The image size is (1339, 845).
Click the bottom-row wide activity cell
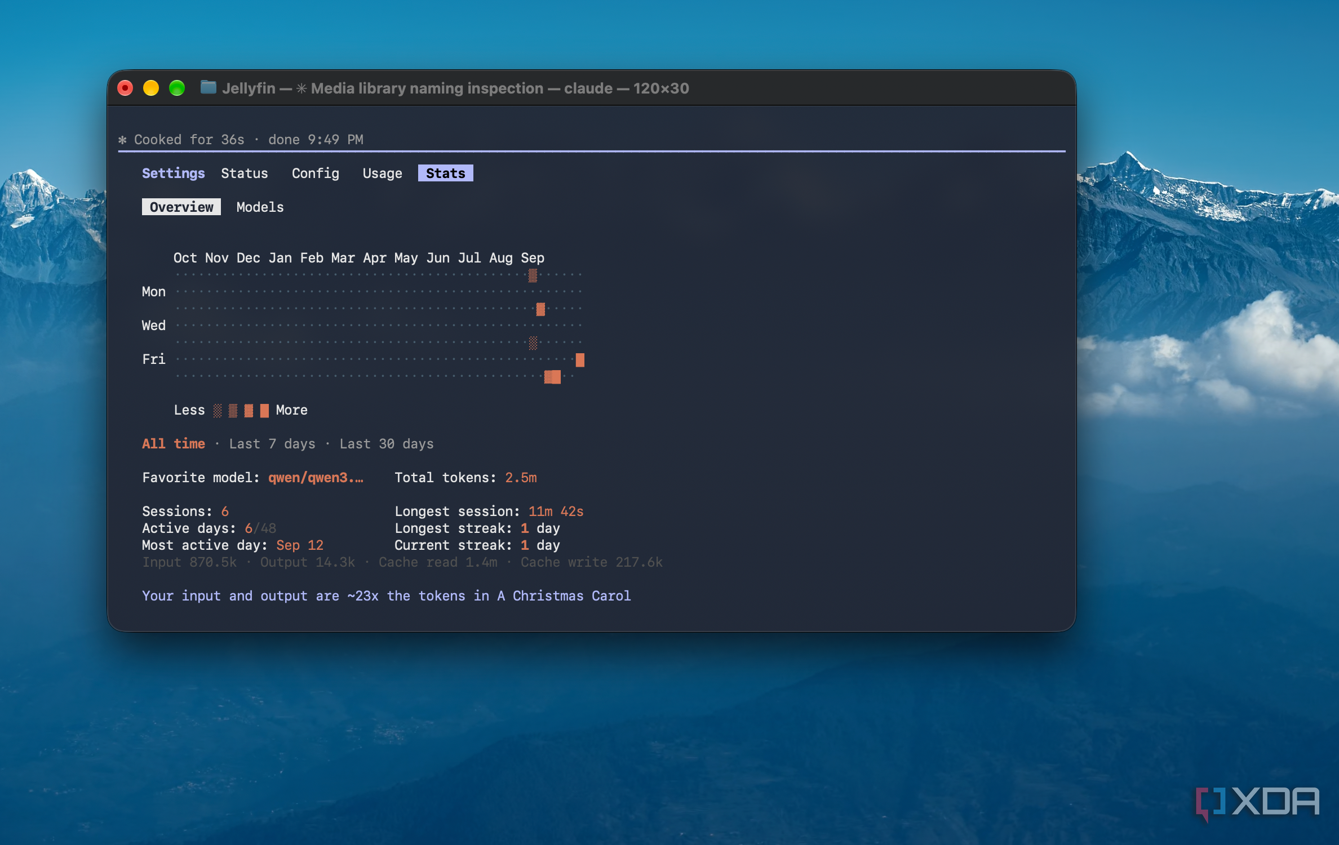(552, 377)
